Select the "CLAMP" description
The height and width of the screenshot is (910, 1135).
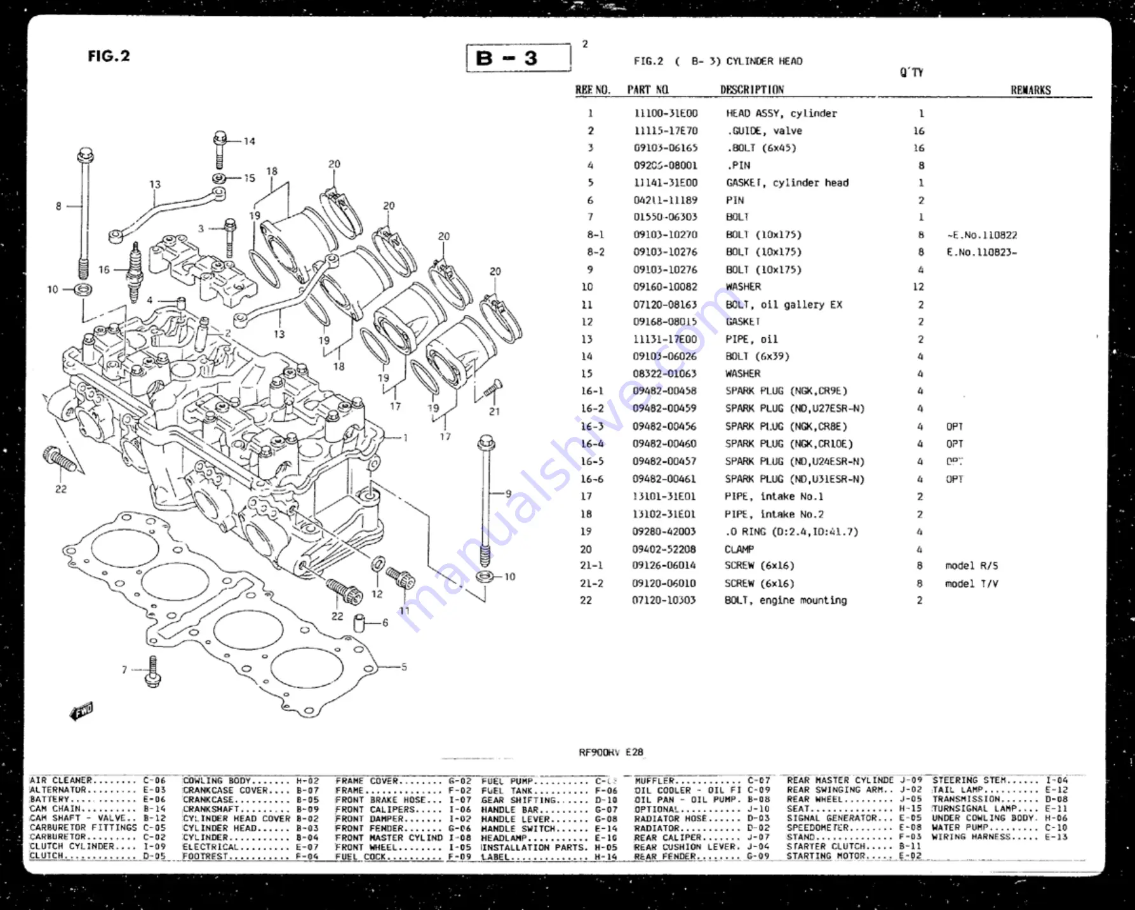pos(739,549)
